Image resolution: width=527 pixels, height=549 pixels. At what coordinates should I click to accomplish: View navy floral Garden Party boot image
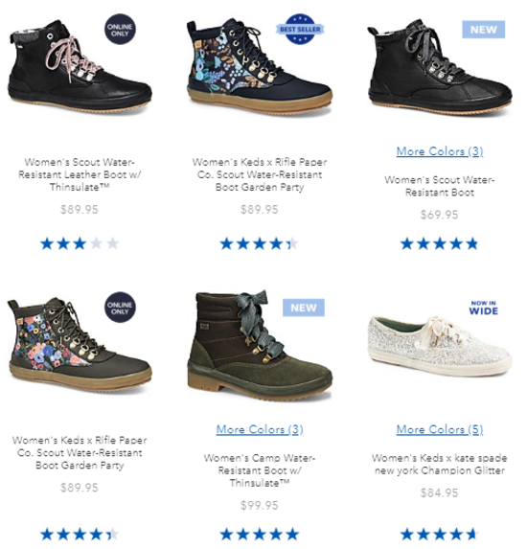pyautogui.click(x=259, y=66)
